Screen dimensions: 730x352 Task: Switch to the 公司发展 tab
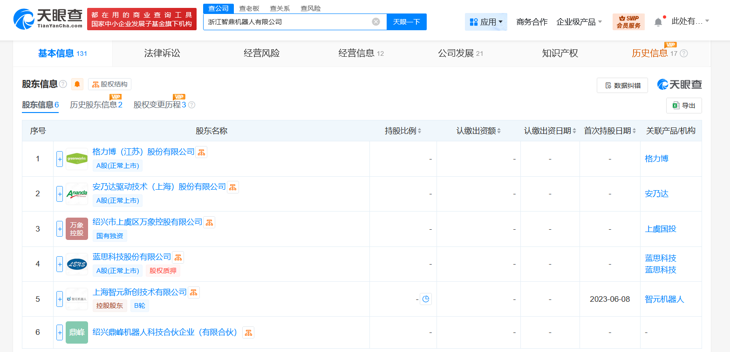click(x=460, y=53)
